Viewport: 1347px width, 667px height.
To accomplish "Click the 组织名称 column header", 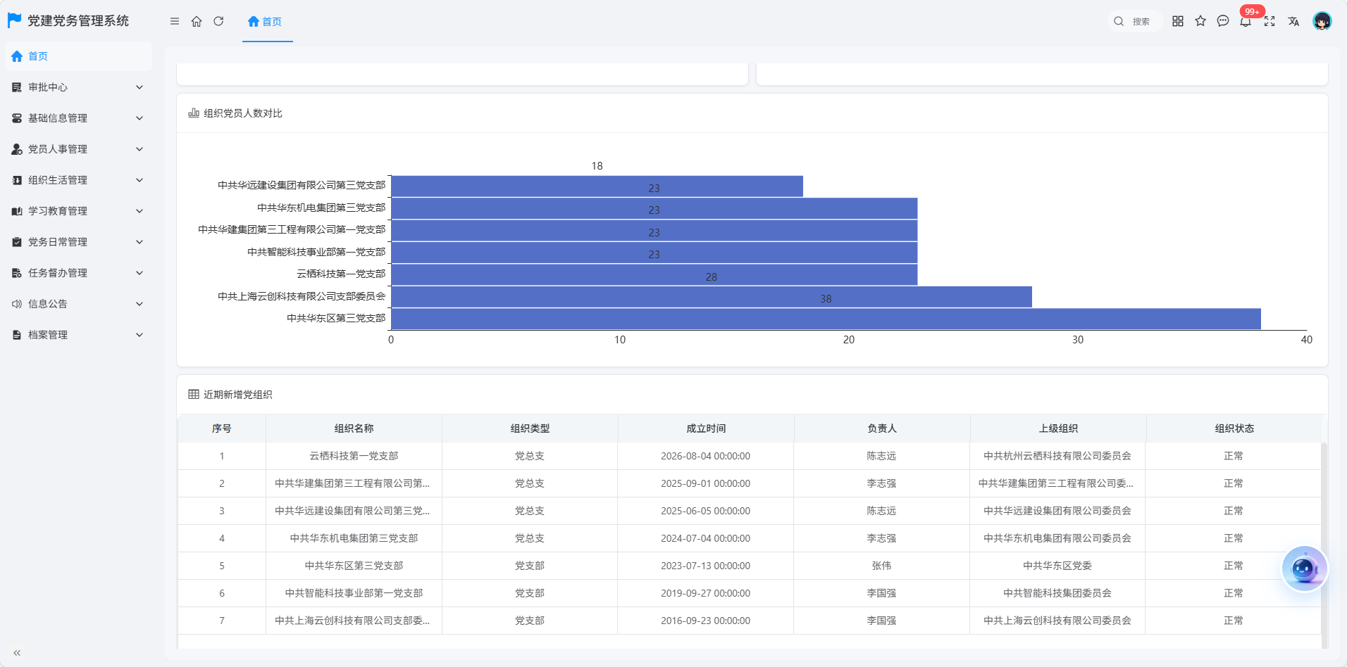I will point(354,428).
